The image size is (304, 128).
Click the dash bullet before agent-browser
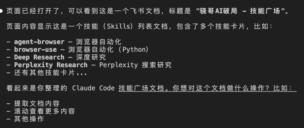[x=8, y=42]
